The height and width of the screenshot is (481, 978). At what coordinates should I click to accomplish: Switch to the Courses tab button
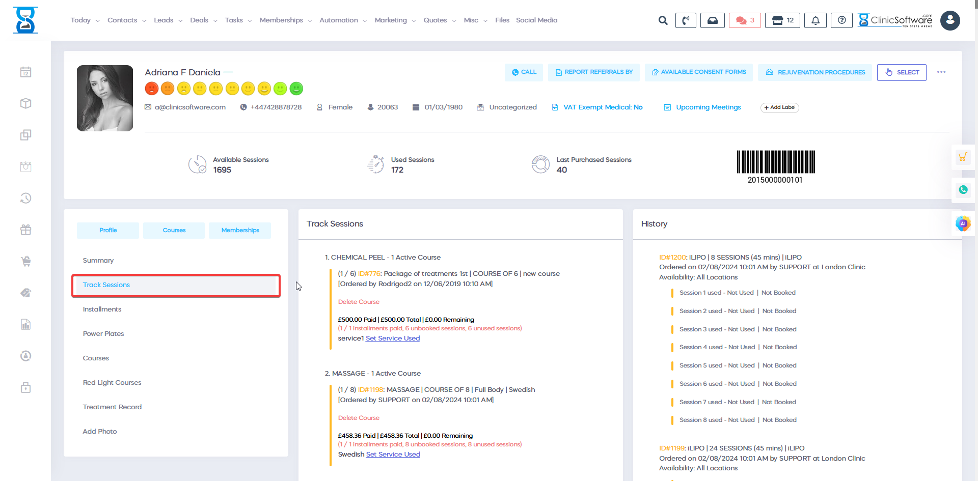pyautogui.click(x=174, y=230)
